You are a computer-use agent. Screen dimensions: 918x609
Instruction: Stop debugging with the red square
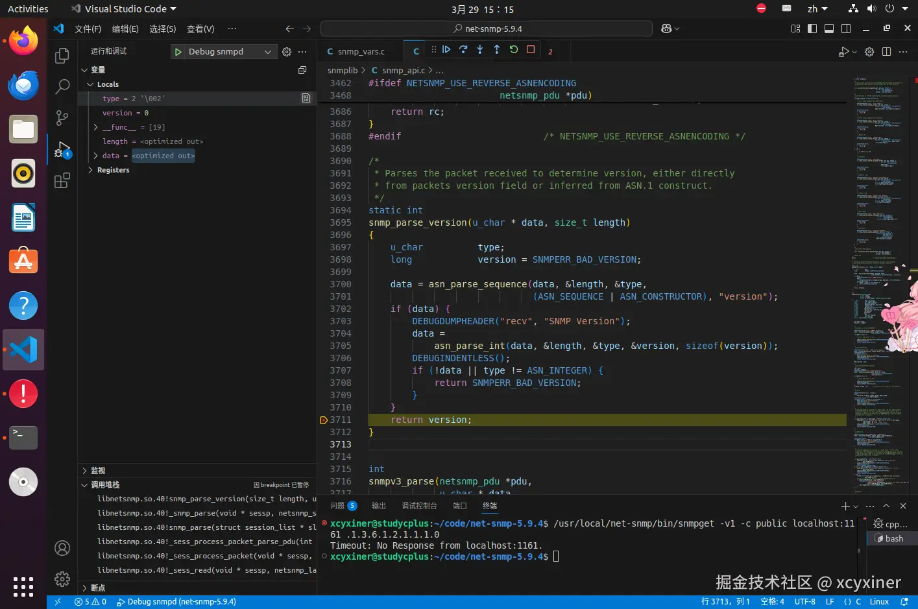coord(531,50)
